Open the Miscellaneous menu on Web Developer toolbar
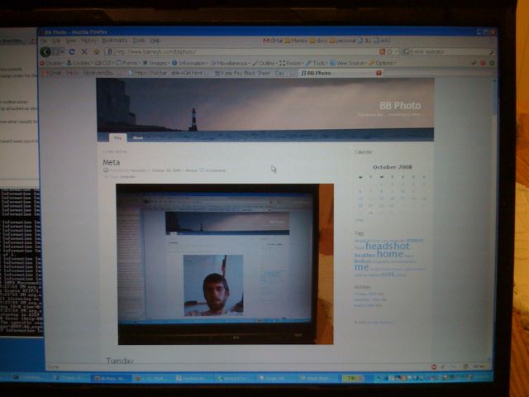This screenshot has width=529, height=397. 230,63
